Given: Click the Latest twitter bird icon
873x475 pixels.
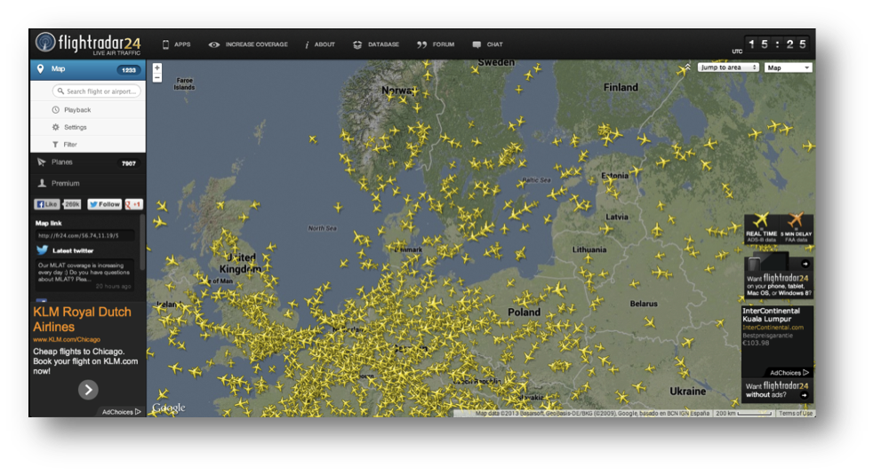Looking at the screenshot, I should tap(43, 250).
